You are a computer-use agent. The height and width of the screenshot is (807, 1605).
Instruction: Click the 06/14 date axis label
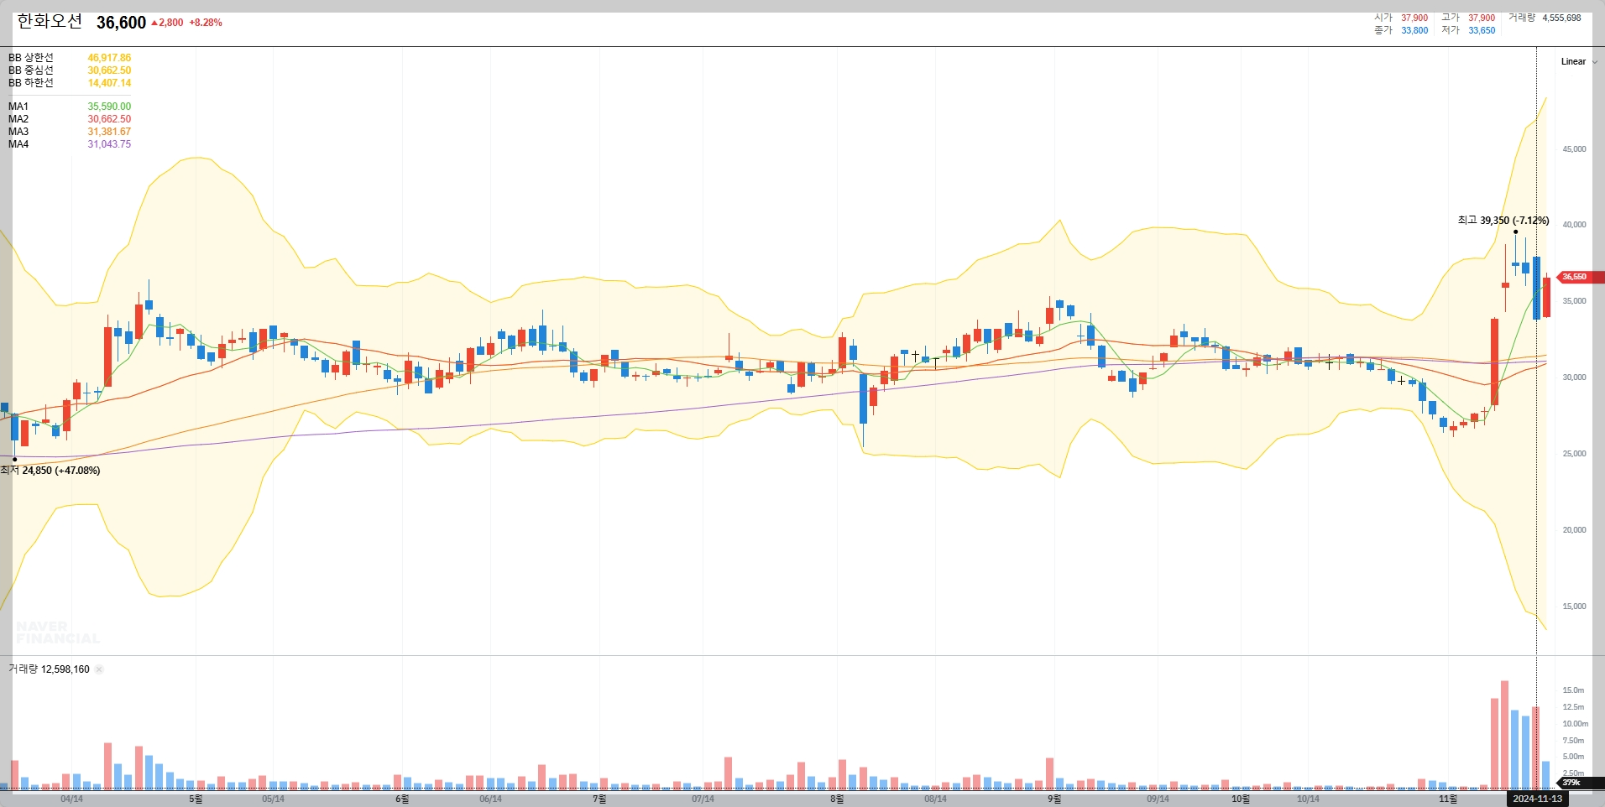[x=490, y=799]
